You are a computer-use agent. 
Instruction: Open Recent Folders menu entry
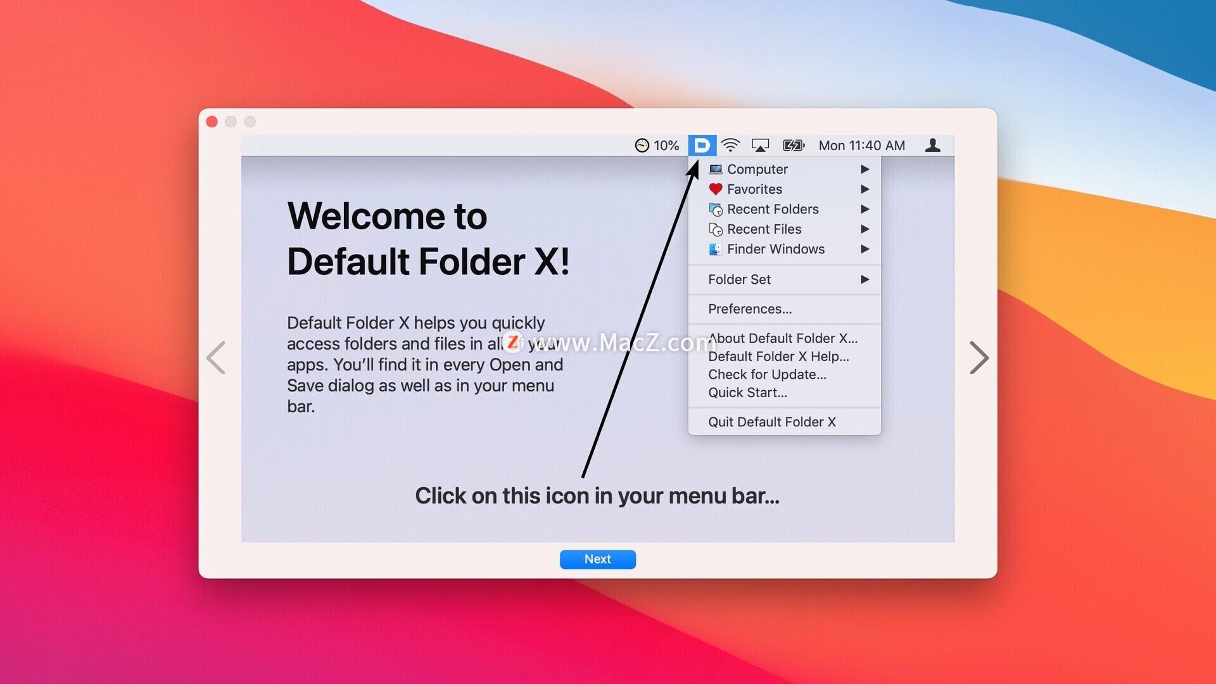click(x=785, y=209)
